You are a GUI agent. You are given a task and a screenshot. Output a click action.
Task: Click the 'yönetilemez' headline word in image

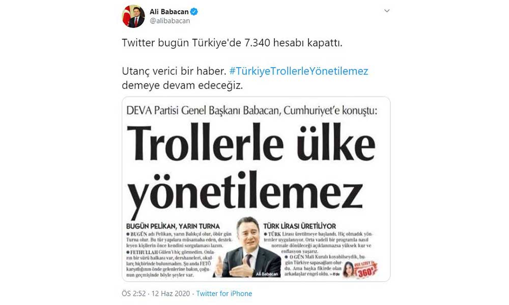244,192
